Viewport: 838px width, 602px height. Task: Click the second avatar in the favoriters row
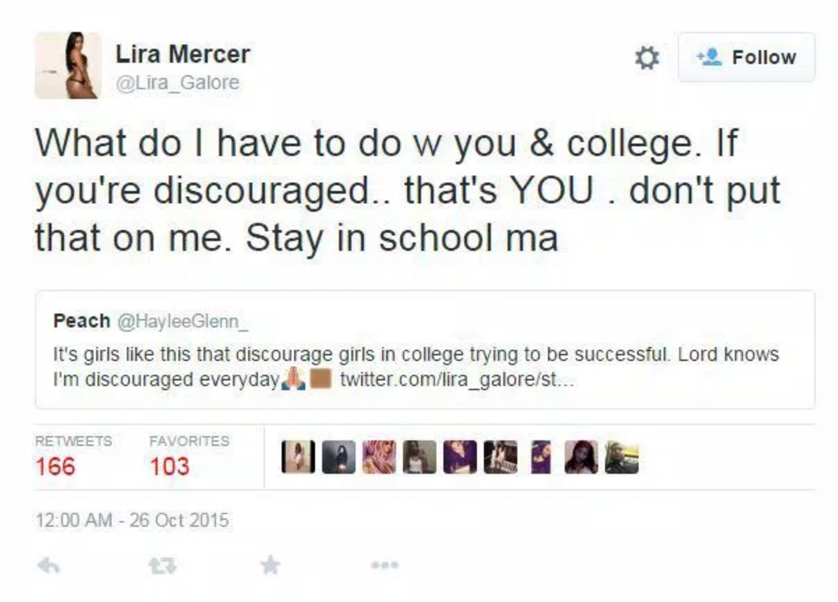(338, 458)
